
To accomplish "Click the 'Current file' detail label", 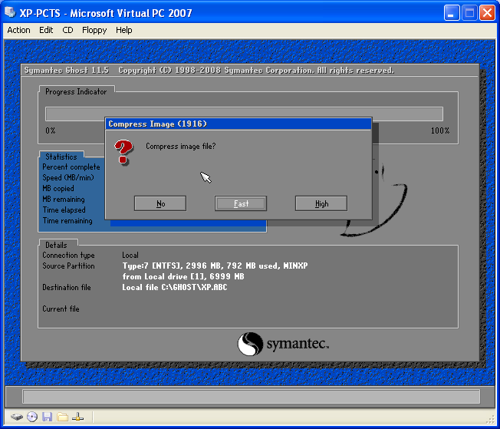I will (x=61, y=309).
